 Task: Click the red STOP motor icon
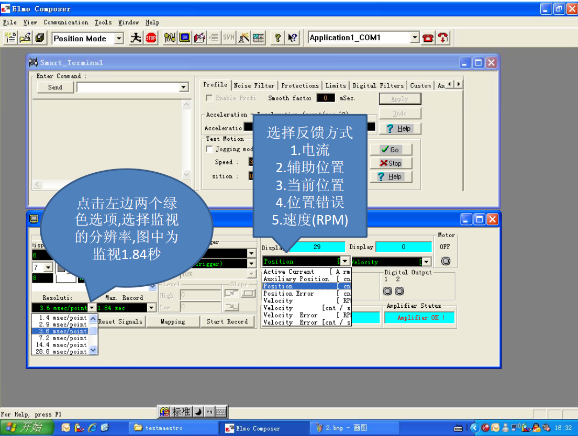(x=151, y=38)
